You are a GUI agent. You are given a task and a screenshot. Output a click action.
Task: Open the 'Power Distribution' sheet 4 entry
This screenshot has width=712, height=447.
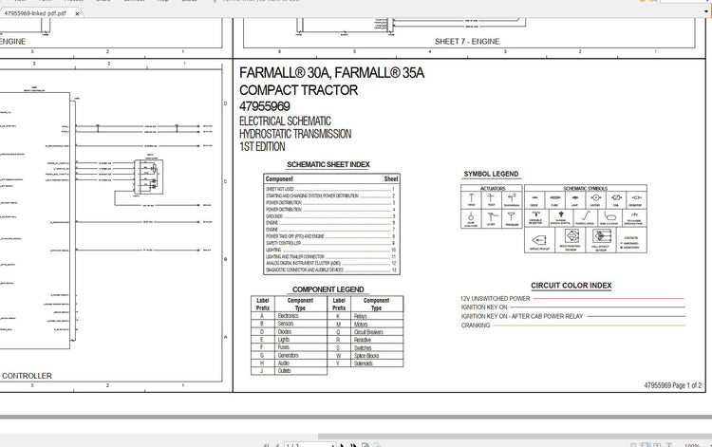(x=330, y=210)
